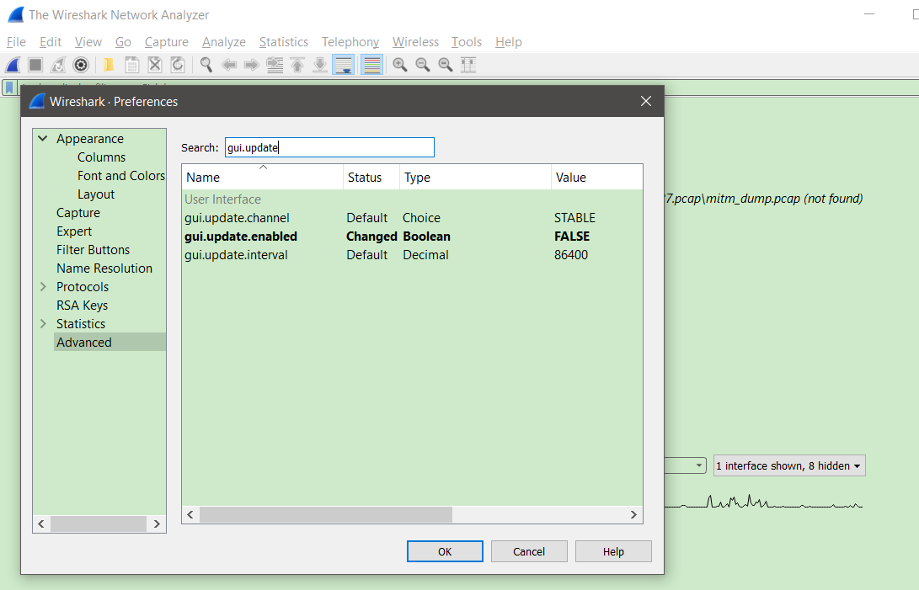This screenshot has width=919, height=590.
Task: Go to previous packet arrow
Action: coord(228,65)
